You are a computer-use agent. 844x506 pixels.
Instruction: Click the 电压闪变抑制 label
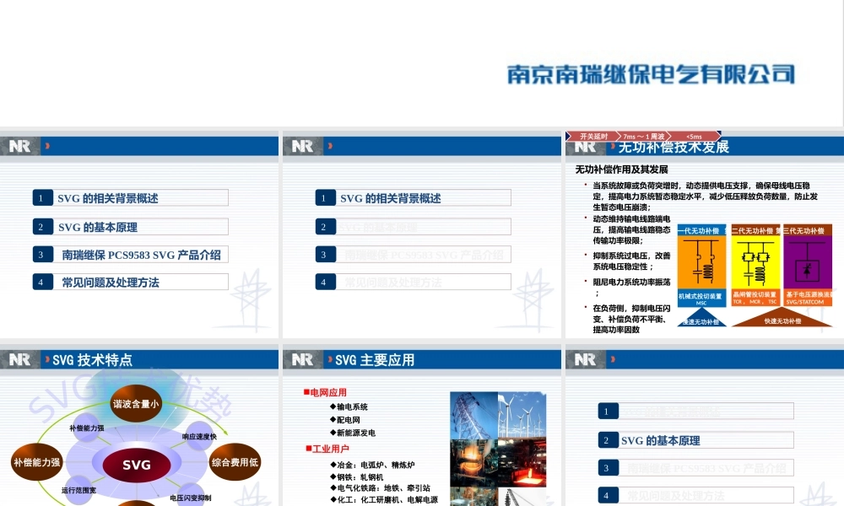[x=191, y=498]
